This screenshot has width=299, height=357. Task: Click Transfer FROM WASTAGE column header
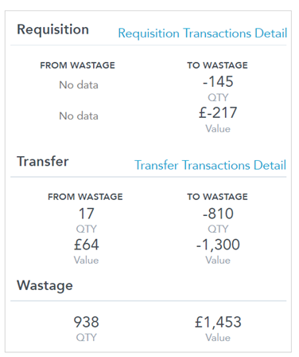click(x=85, y=197)
